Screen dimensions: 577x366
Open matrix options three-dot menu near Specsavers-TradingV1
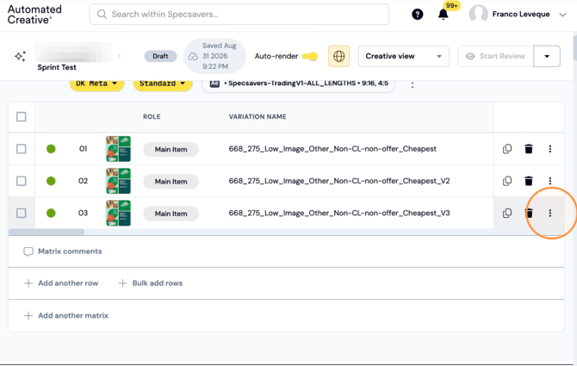point(413,84)
